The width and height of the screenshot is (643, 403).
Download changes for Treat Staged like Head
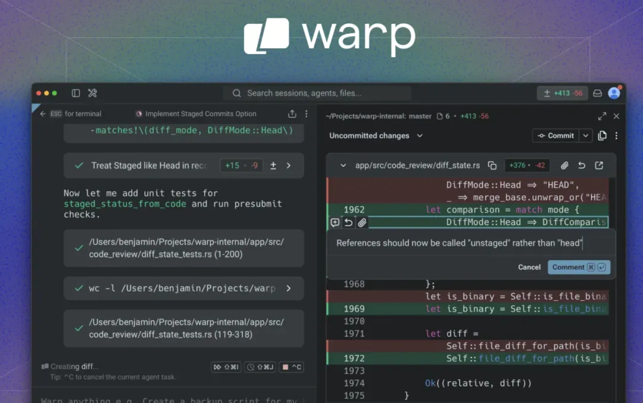click(x=273, y=165)
